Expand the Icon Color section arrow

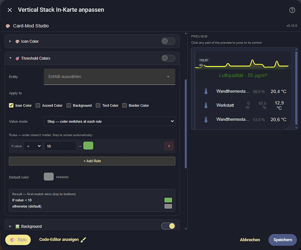10,41
